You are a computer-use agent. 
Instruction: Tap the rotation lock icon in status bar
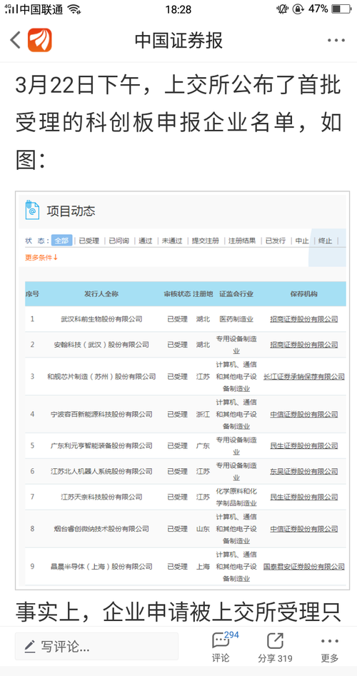(298, 9)
